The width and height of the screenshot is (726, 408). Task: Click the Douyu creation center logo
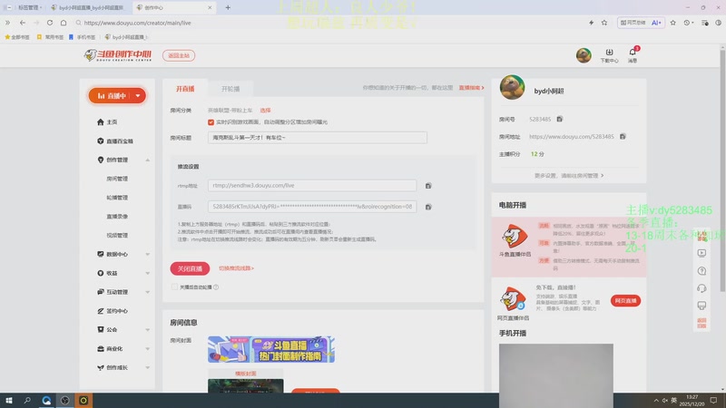118,55
